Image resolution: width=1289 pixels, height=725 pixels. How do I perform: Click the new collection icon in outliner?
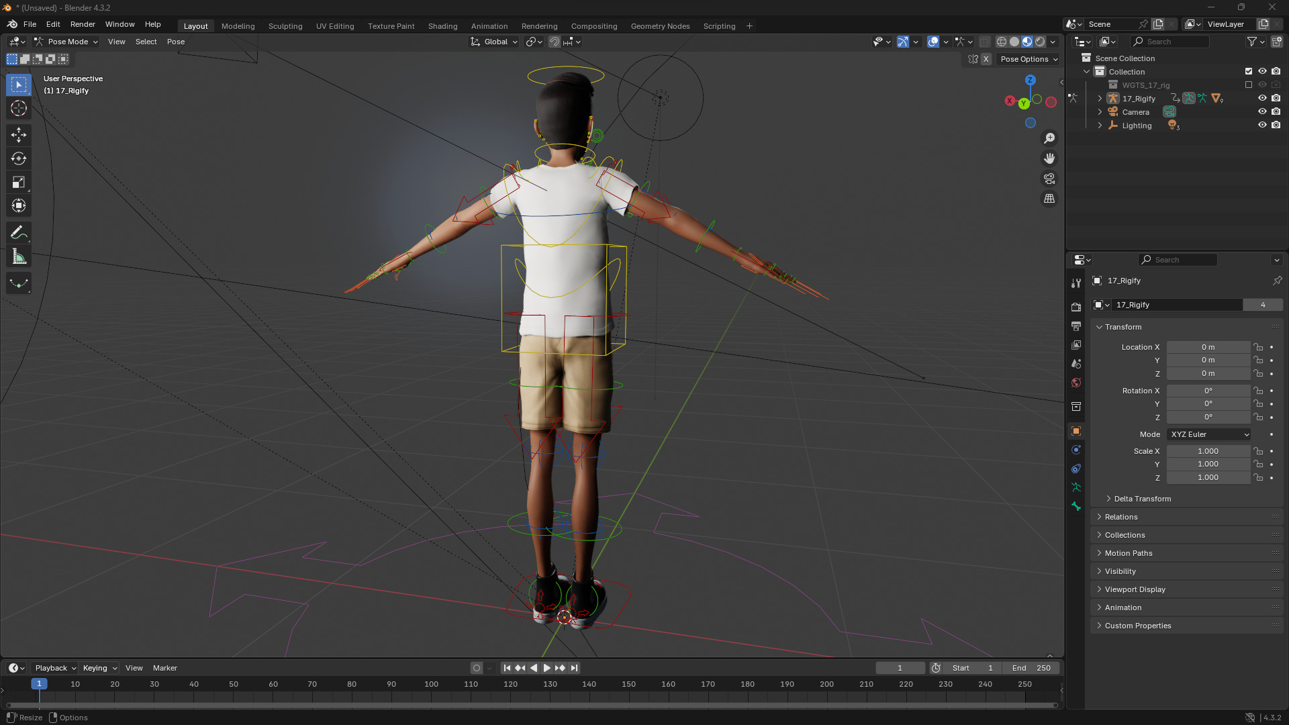pos(1276,42)
